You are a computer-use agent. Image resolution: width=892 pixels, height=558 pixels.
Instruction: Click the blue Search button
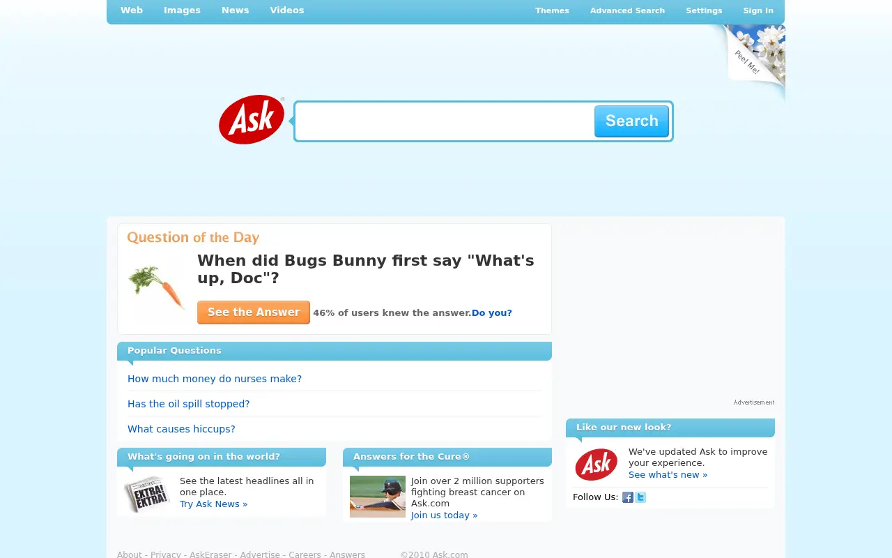(x=631, y=121)
